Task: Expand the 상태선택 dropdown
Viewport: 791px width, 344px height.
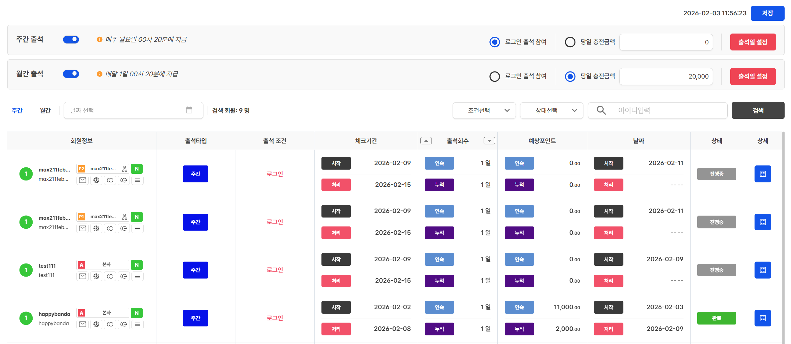Action: (x=551, y=111)
